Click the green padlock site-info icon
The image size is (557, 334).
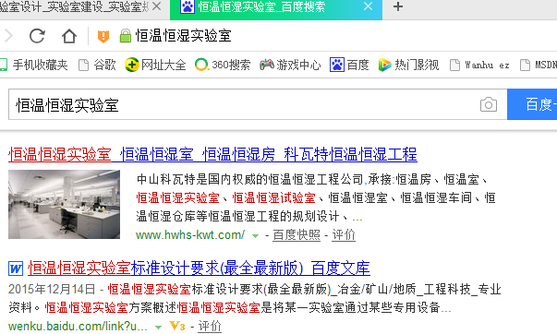click(125, 36)
